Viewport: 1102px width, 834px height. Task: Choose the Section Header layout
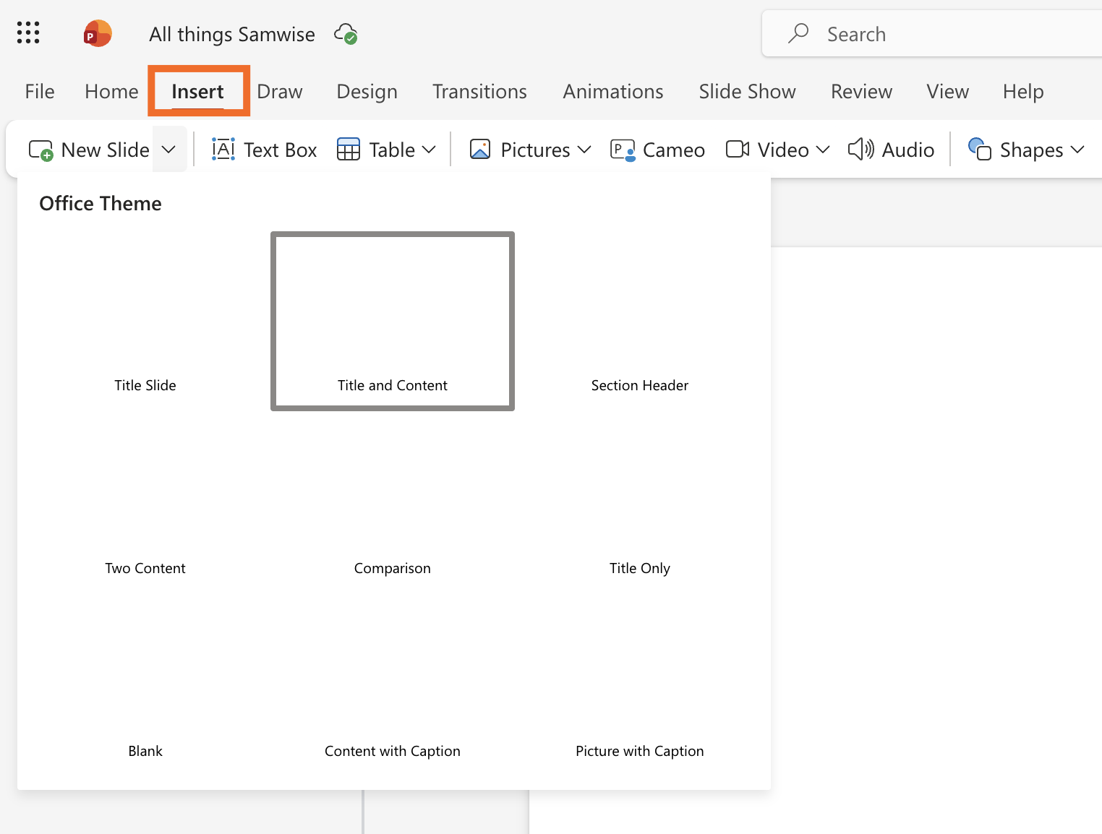pos(640,321)
